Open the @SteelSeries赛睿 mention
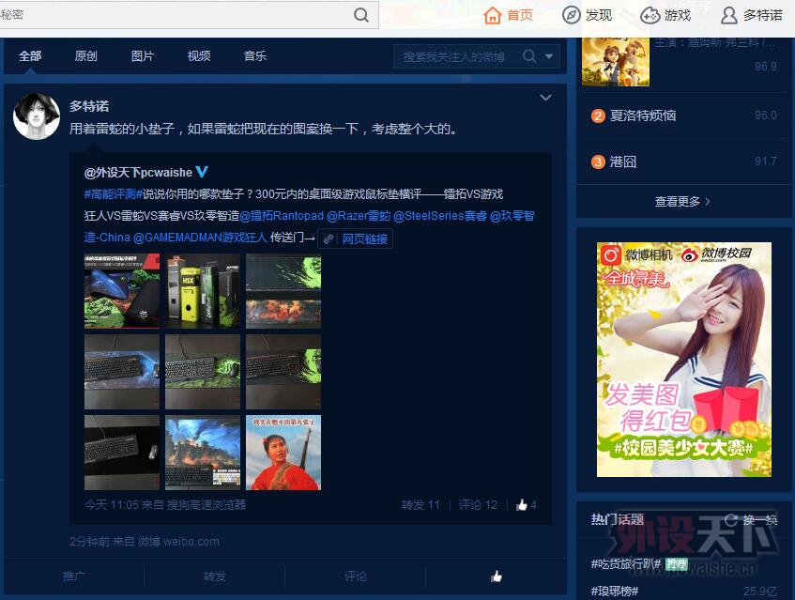This screenshot has height=600, width=795. click(x=440, y=216)
